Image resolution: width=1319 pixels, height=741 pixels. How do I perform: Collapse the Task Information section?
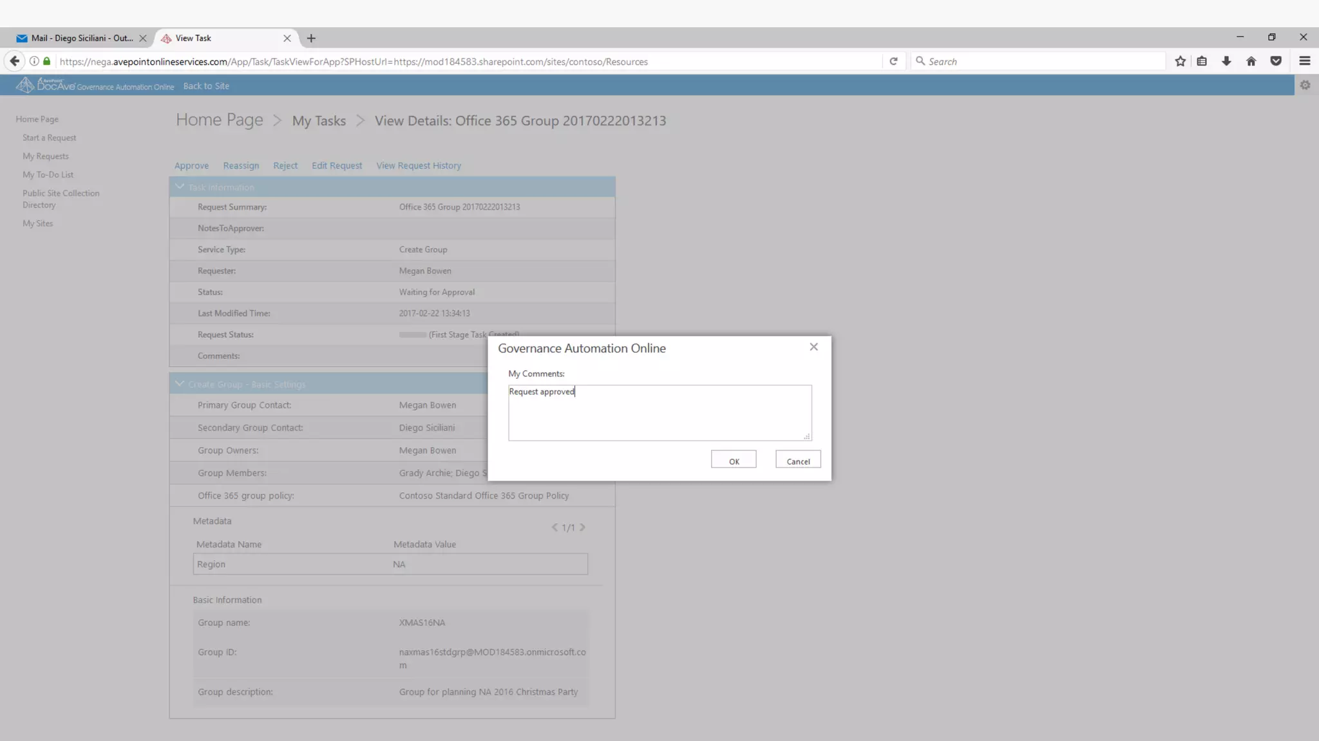[180, 187]
